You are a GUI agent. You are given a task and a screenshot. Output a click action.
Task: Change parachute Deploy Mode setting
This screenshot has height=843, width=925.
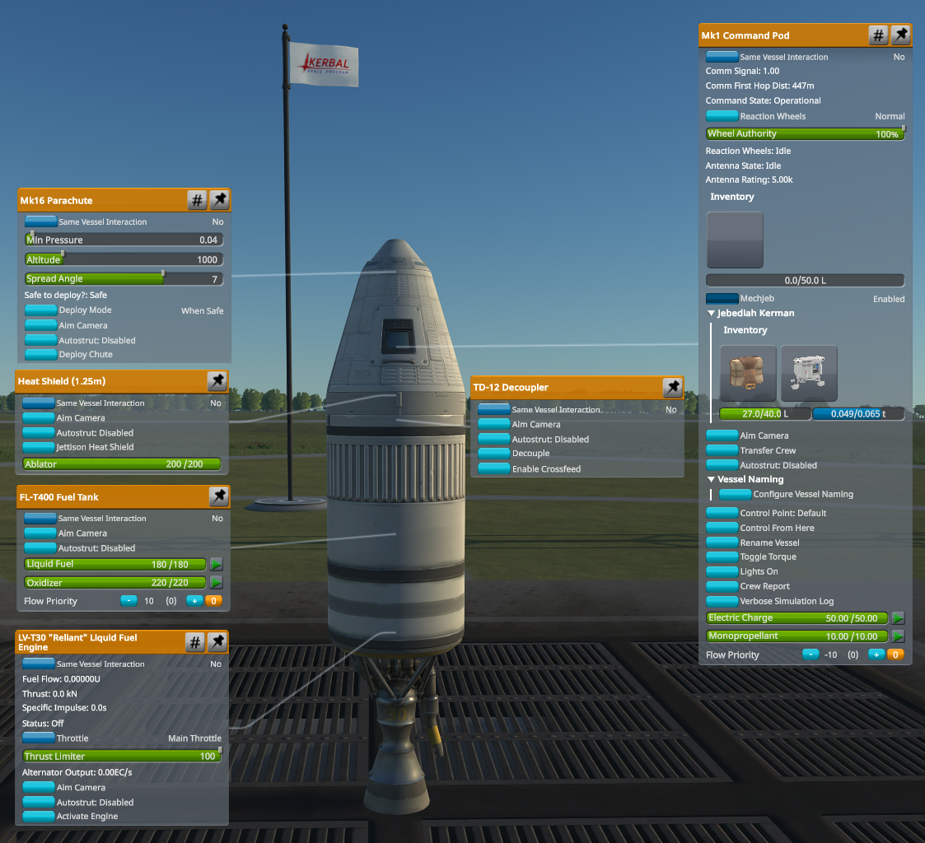coord(40,310)
